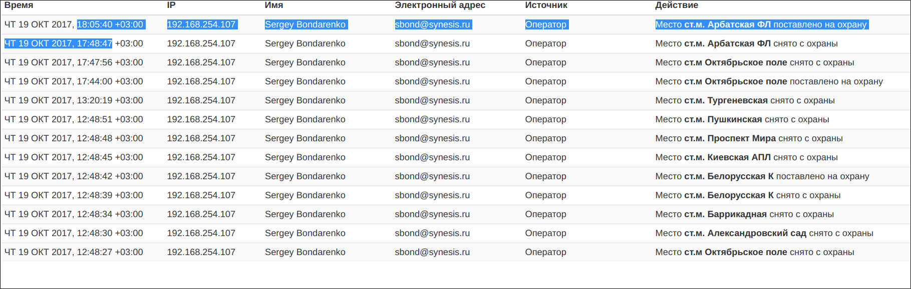The image size is (911, 289).
Task: Click action 'Арбатская ФЛ снято с охраны'
Action: click(747, 43)
